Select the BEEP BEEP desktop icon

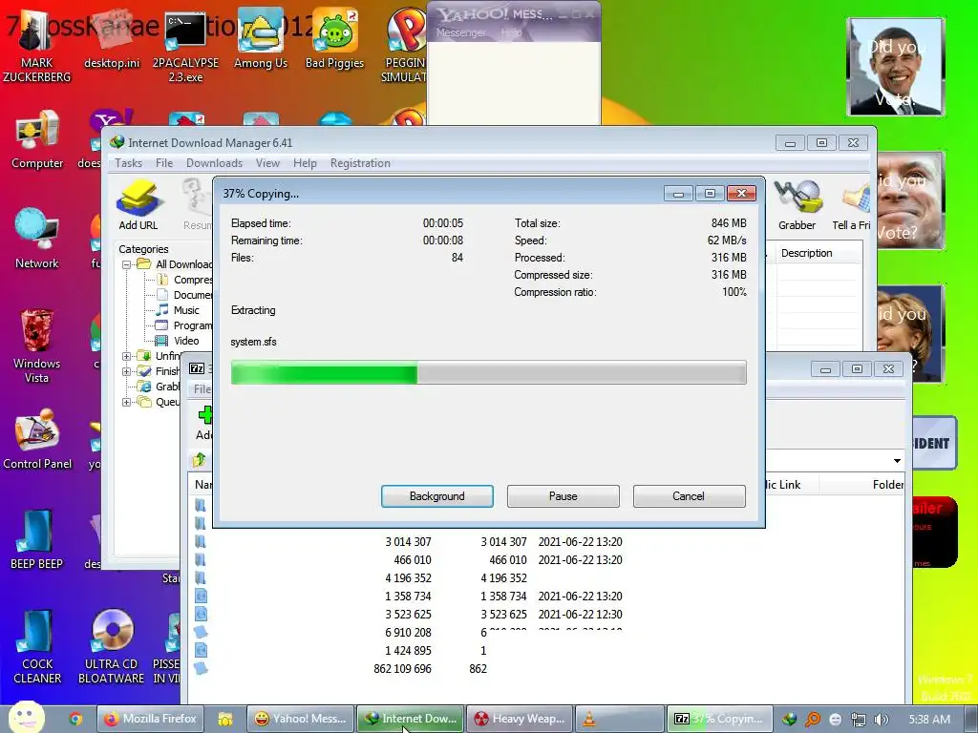click(x=37, y=540)
